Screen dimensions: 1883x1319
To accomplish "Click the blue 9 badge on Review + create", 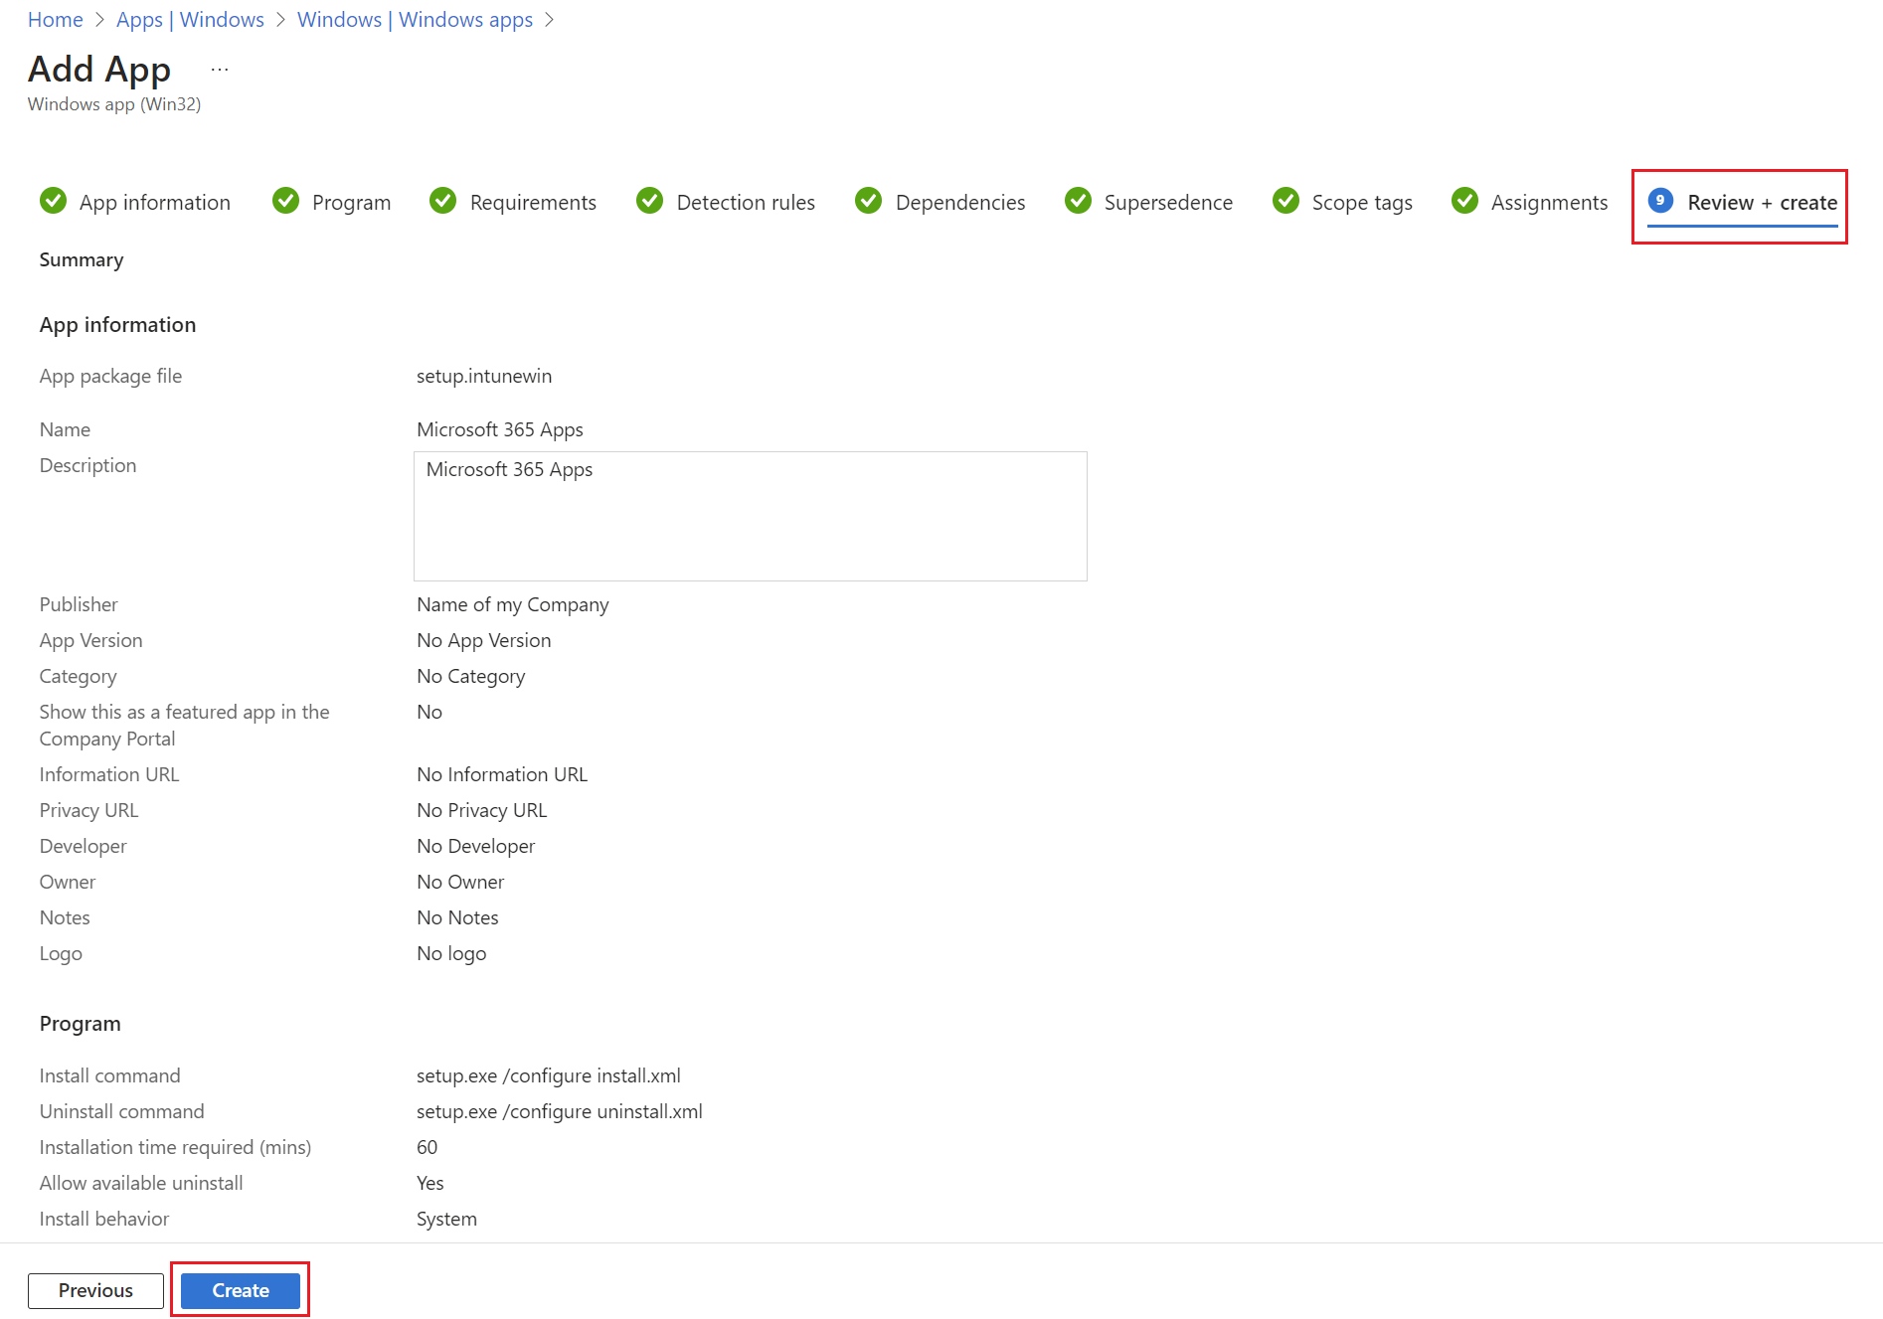I will pyautogui.click(x=1658, y=201).
